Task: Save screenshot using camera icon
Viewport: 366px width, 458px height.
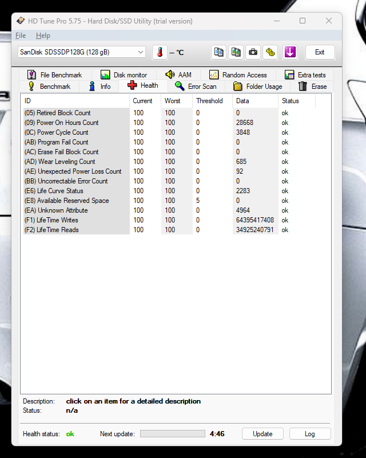Action: 253,52
